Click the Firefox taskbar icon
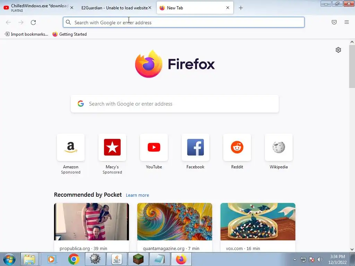The height and width of the screenshot is (266, 355). [x=181, y=259]
